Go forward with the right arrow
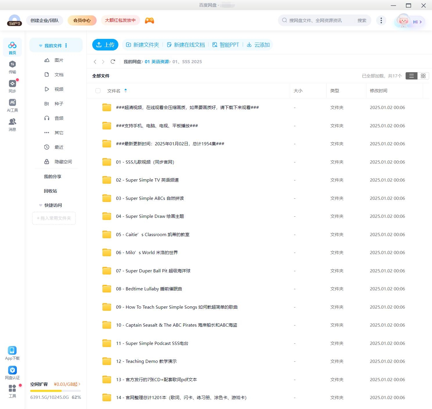Image resolution: width=432 pixels, height=409 pixels. 103,62
